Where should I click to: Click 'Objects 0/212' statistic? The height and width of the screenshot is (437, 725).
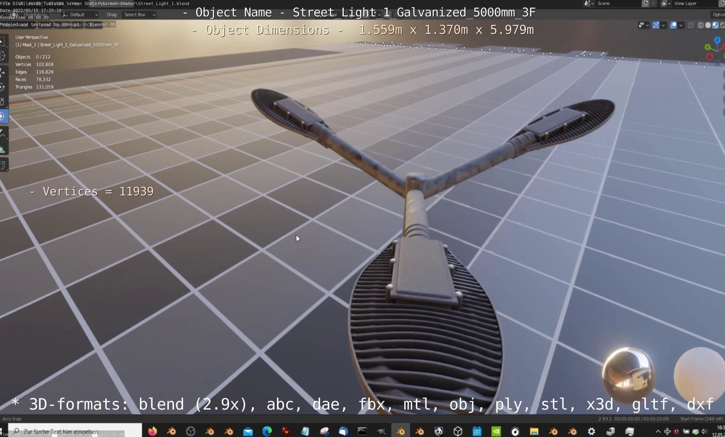[33, 57]
